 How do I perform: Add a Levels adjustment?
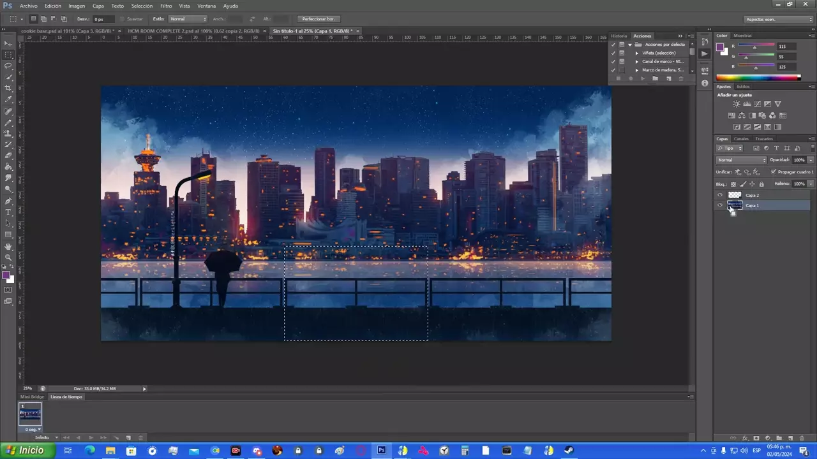[747, 104]
